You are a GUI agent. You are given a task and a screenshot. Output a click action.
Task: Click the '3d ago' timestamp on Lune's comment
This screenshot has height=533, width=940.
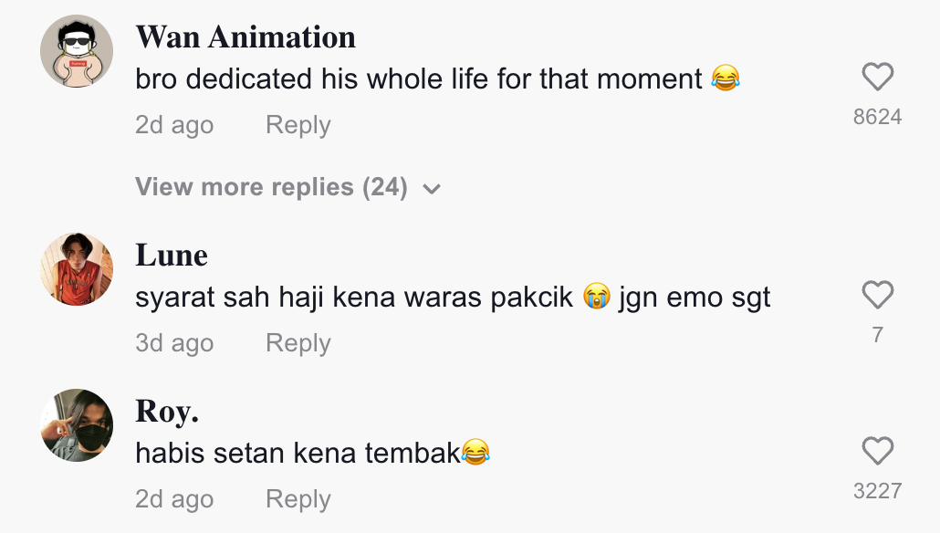(x=174, y=343)
